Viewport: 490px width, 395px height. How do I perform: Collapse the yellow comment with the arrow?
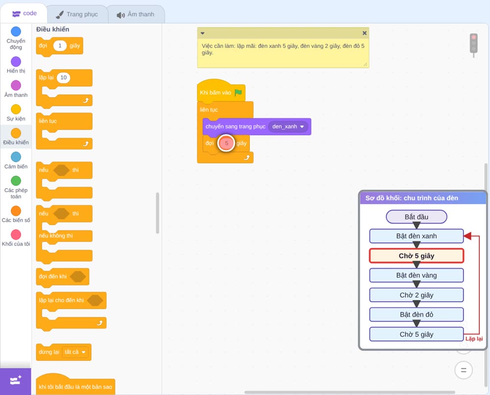tap(202, 33)
